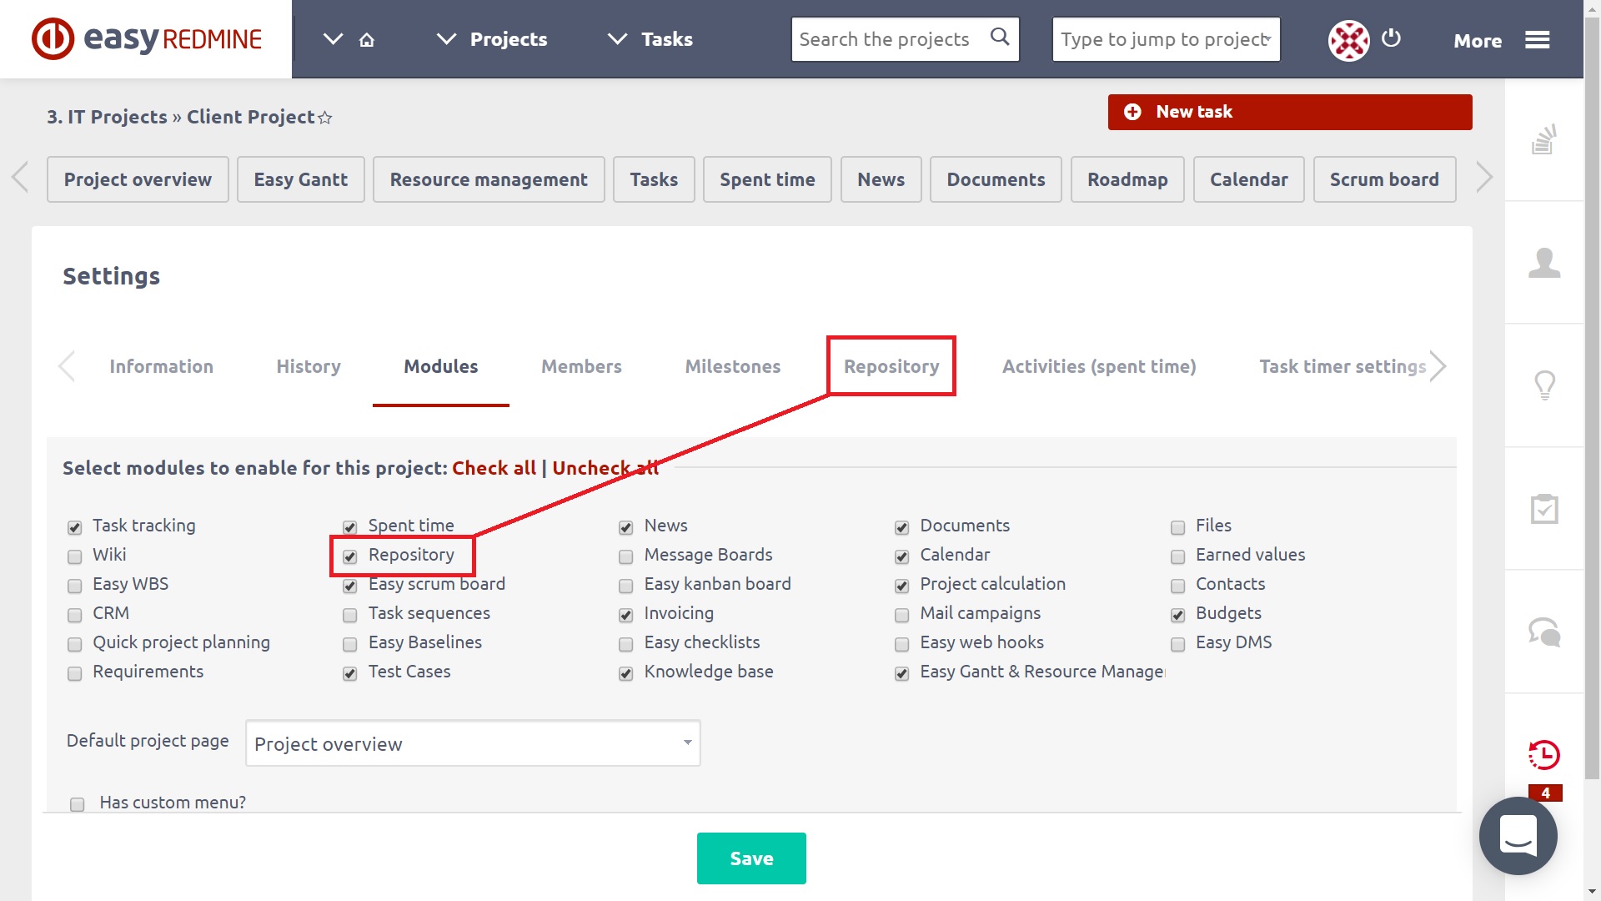Open the live chat widget bubble
The width and height of the screenshot is (1601, 901).
tap(1518, 836)
